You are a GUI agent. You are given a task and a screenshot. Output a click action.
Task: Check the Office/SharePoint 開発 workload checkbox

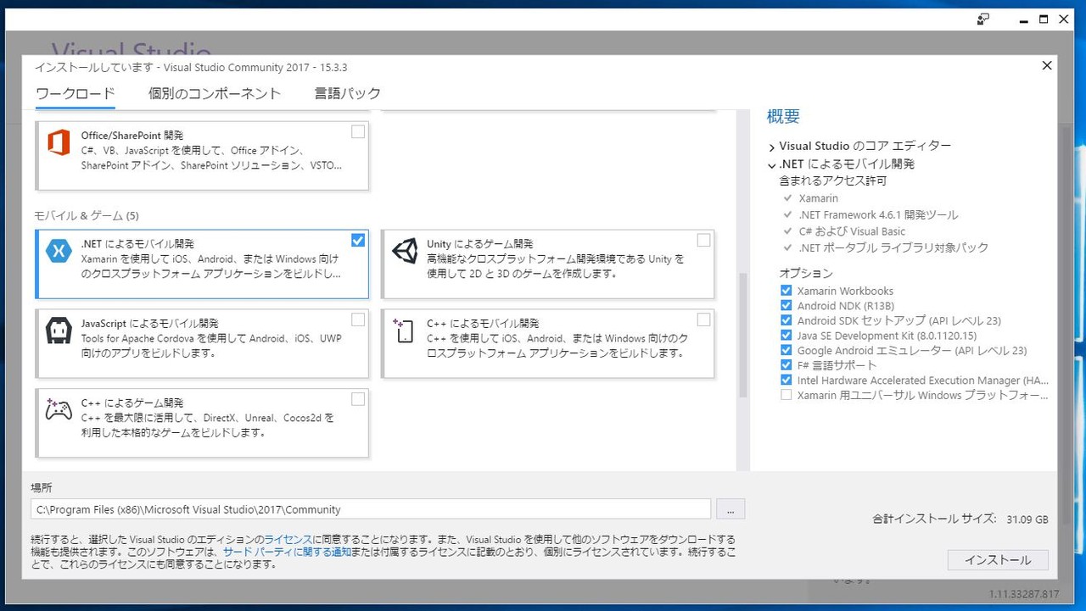click(x=358, y=131)
